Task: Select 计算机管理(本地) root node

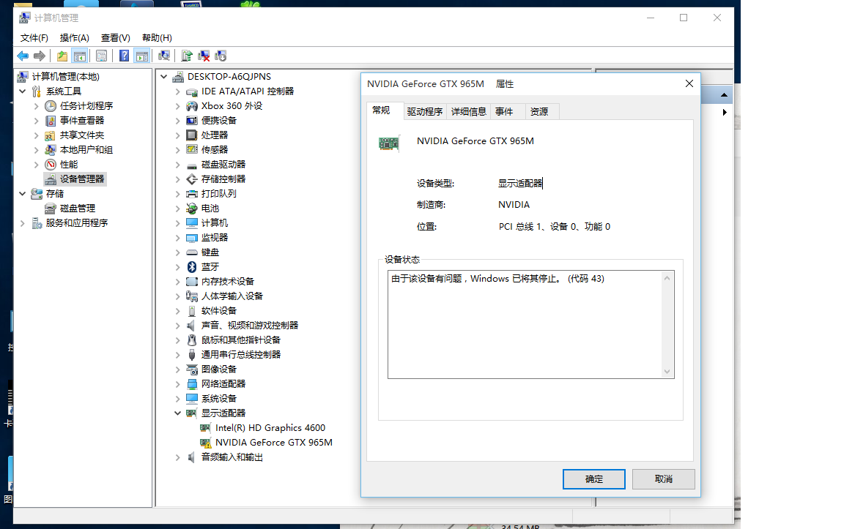Action: click(66, 77)
